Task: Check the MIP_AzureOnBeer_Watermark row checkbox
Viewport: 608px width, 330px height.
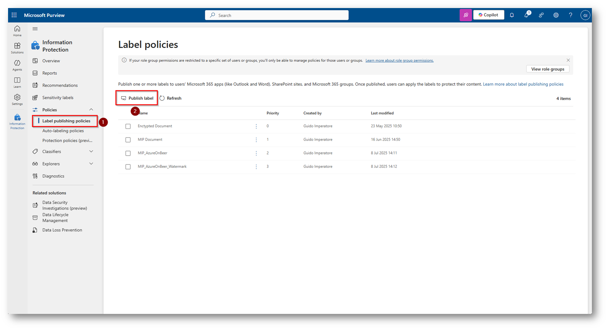Action: coord(128,167)
